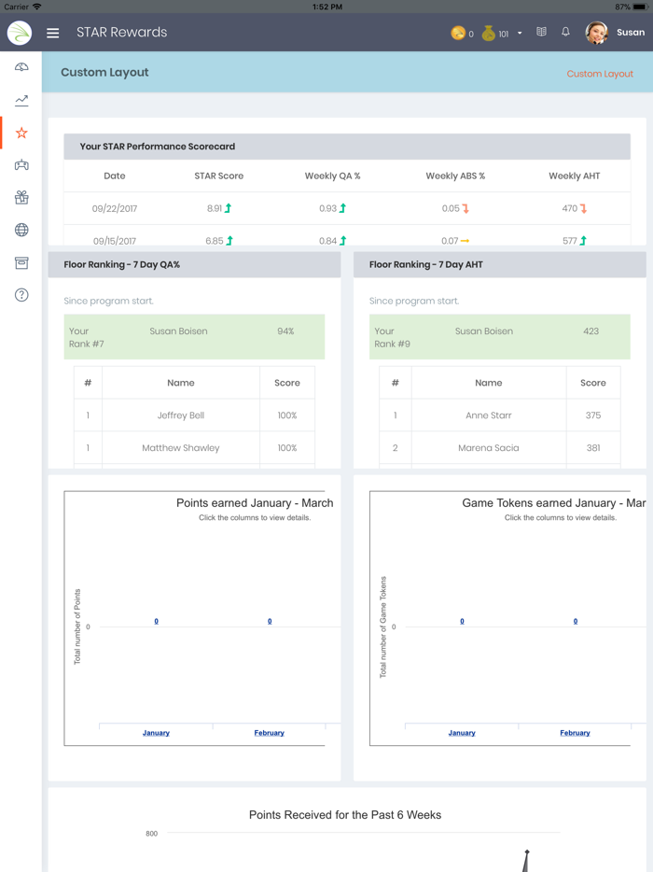Click the Your Rank #9 row
The image size is (653, 872).
tap(500, 337)
